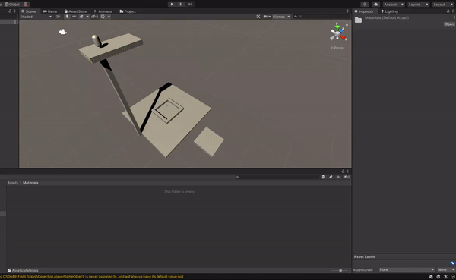Open the AssetBundle variant None dropdown
456x280 pixels.
(x=445, y=269)
